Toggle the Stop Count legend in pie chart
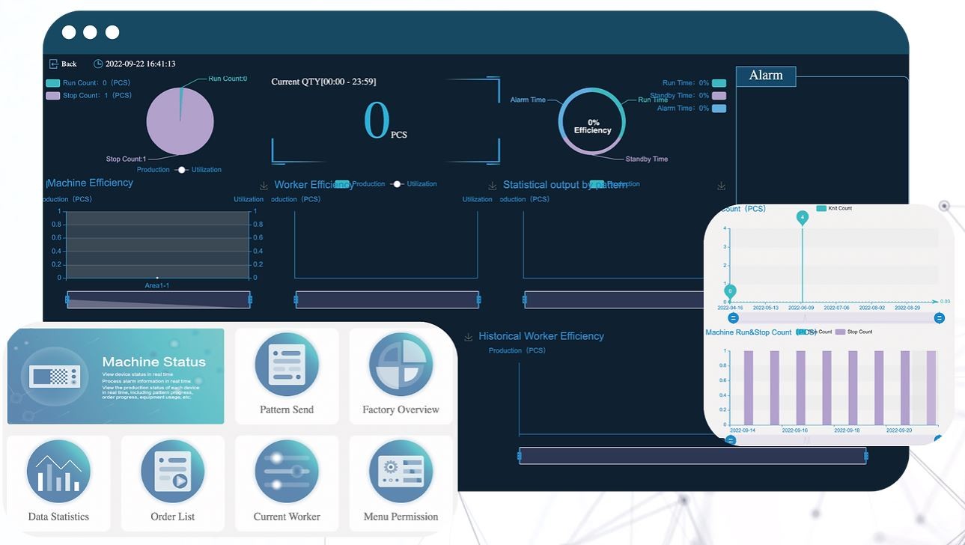This screenshot has width=965, height=545. coord(53,96)
